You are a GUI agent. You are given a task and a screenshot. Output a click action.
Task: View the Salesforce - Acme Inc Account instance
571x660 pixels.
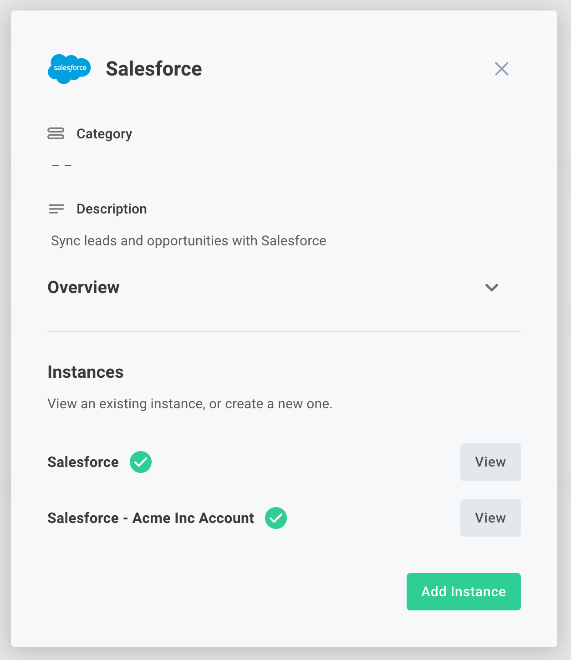(490, 518)
